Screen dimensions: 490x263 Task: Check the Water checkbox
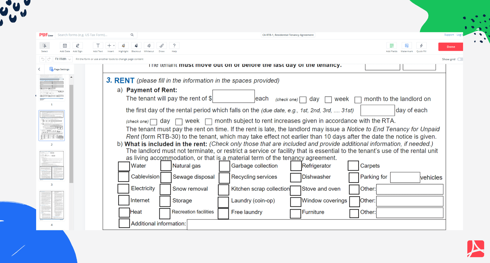pyautogui.click(x=124, y=166)
